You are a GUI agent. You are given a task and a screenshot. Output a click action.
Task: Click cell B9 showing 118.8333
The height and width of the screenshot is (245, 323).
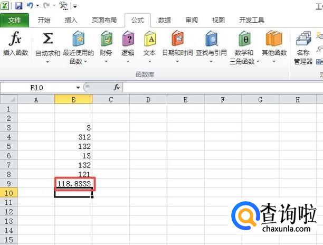(x=73, y=184)
